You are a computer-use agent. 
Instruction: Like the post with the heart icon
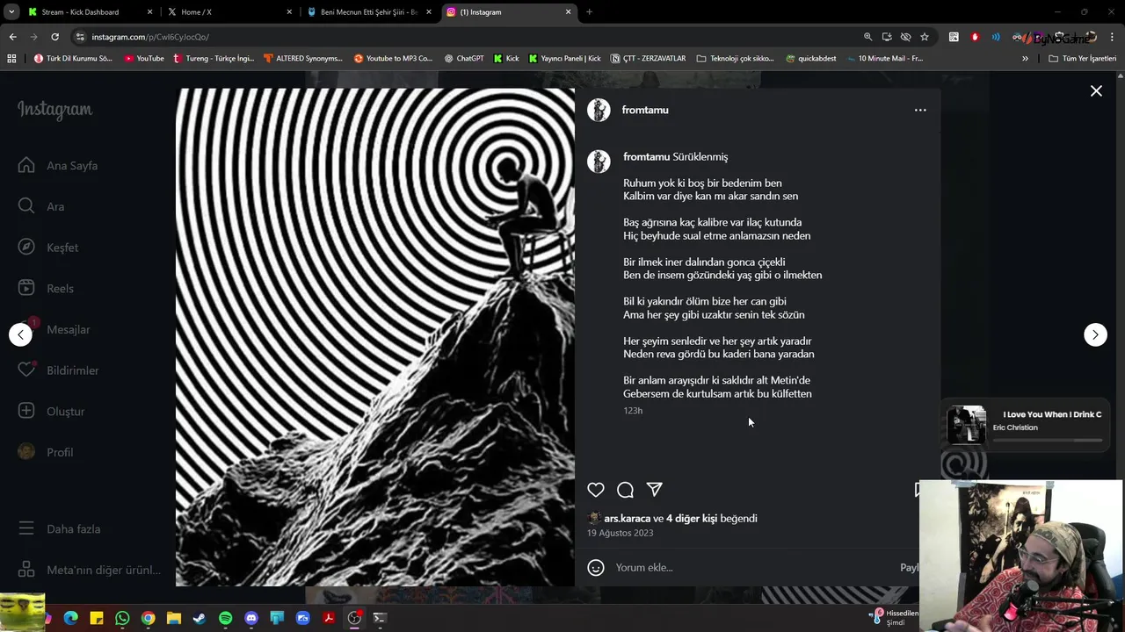click(596, 490)
